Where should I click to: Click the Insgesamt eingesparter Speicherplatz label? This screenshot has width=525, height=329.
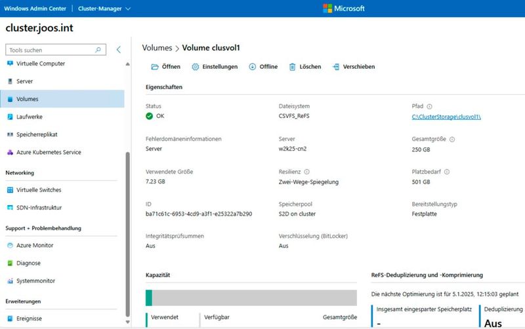424,309
